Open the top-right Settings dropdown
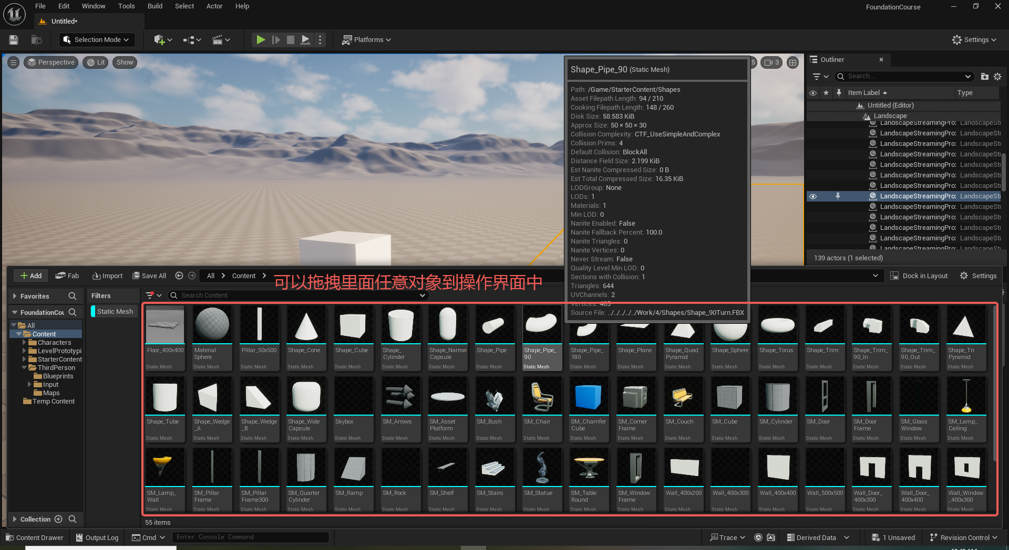This screenshot has height=550, width=1009. click(974, 40)
